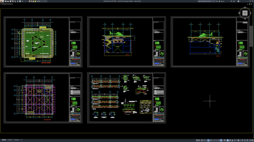Image resolution: width=254 pixels, height=142 pixels.
Task: Open the AutoCAD application menu logo
Action: (2, 1)
